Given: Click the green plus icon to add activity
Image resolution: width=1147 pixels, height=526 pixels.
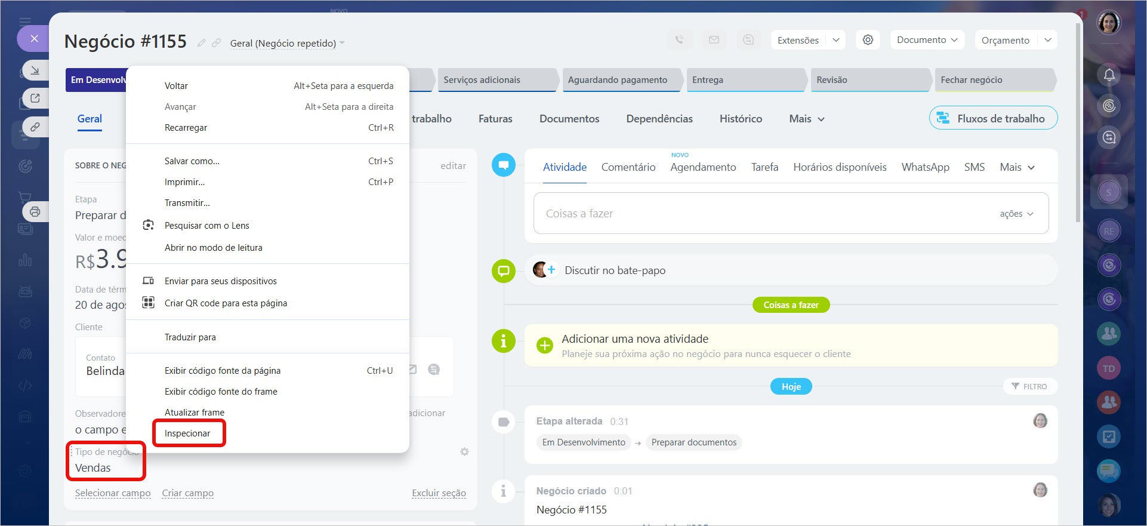Looking at the screenshot, I should point(544,346).
